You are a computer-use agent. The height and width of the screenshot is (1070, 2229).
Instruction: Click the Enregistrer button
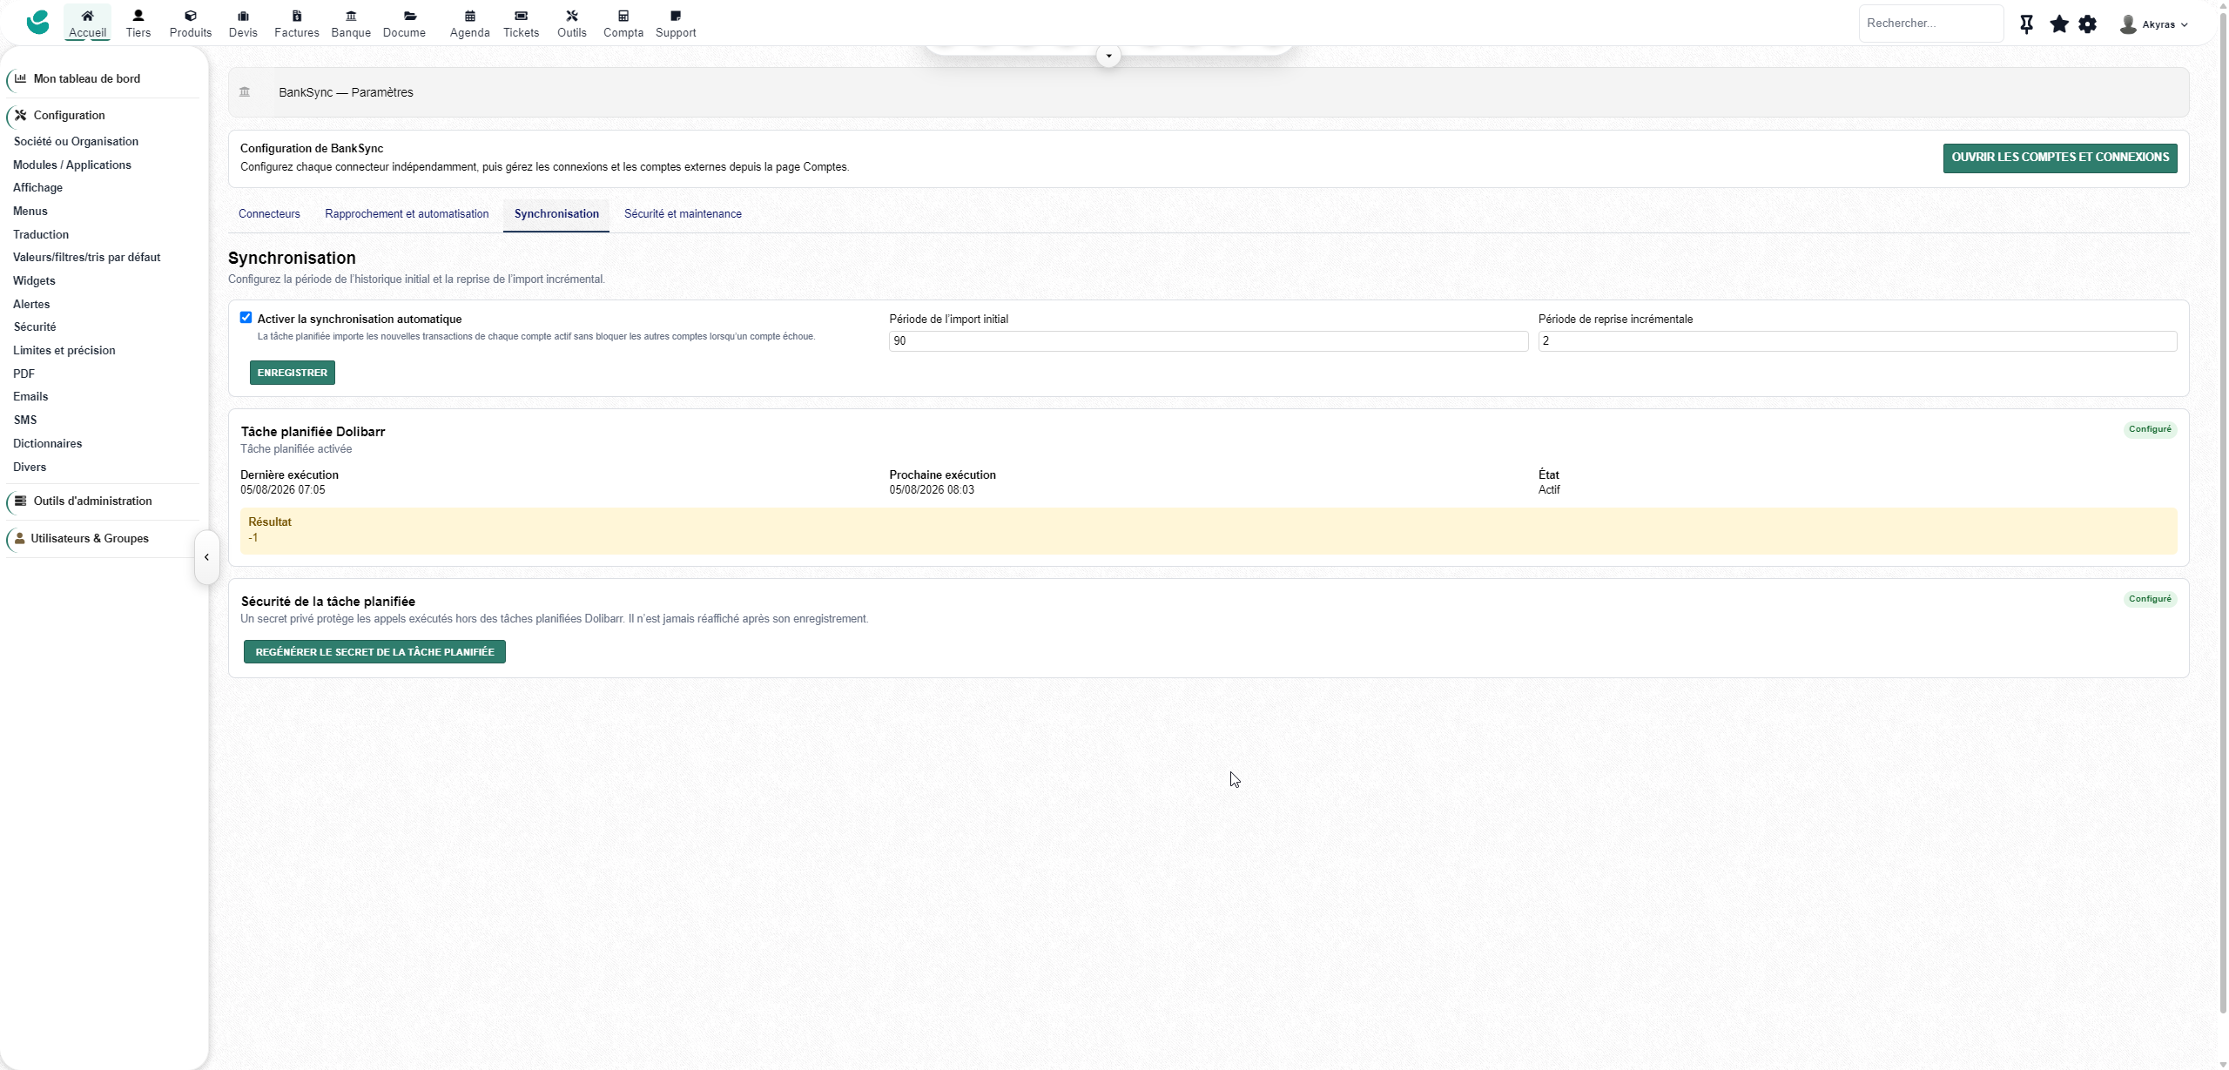tap(293, 373)
